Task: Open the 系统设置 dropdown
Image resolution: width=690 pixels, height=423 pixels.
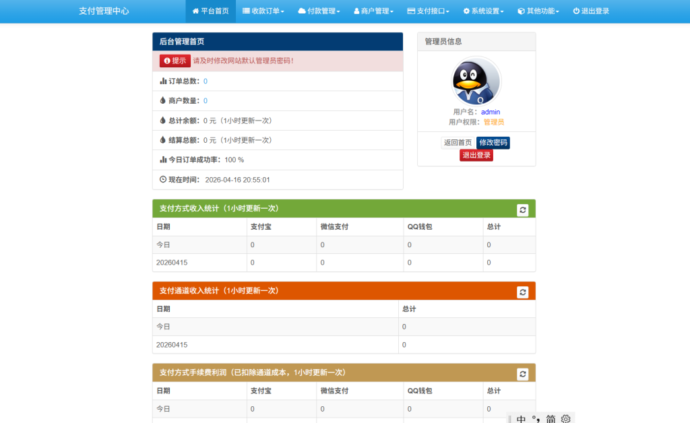Action: (482, 11)
